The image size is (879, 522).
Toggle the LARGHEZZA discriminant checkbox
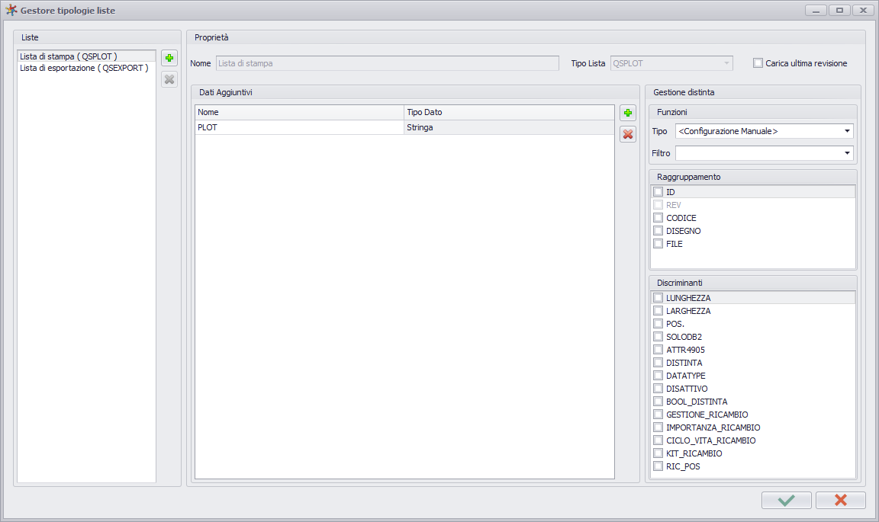(658, 311)
